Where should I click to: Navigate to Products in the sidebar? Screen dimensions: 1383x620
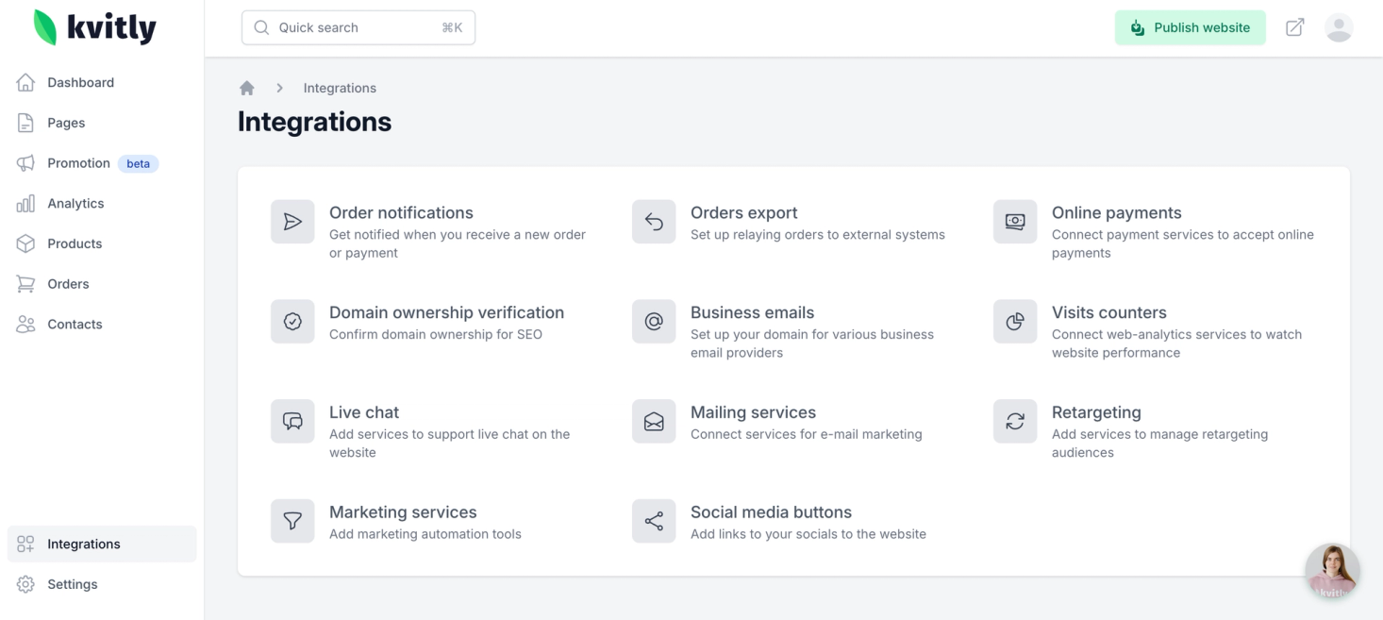coord(75,243)
